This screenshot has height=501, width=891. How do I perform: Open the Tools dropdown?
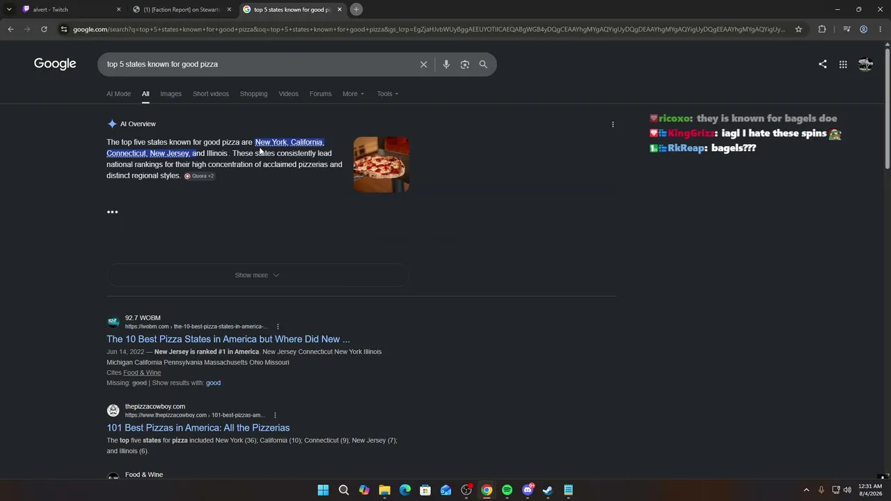point(388,94)
